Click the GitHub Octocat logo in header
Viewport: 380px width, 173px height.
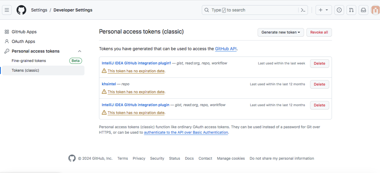click(21, 10)
